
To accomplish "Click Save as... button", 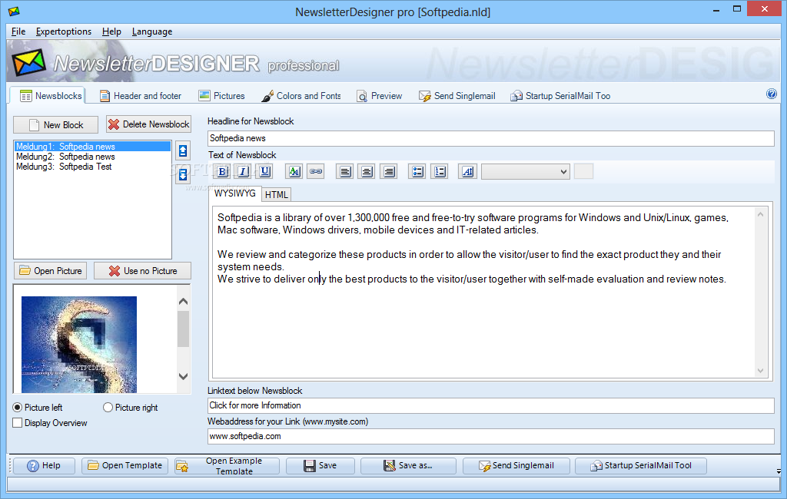I will [x=408, y=466].
